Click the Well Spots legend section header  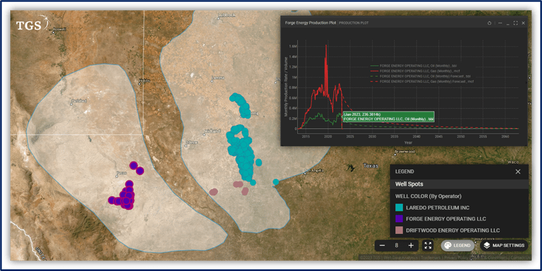point(459,184)
